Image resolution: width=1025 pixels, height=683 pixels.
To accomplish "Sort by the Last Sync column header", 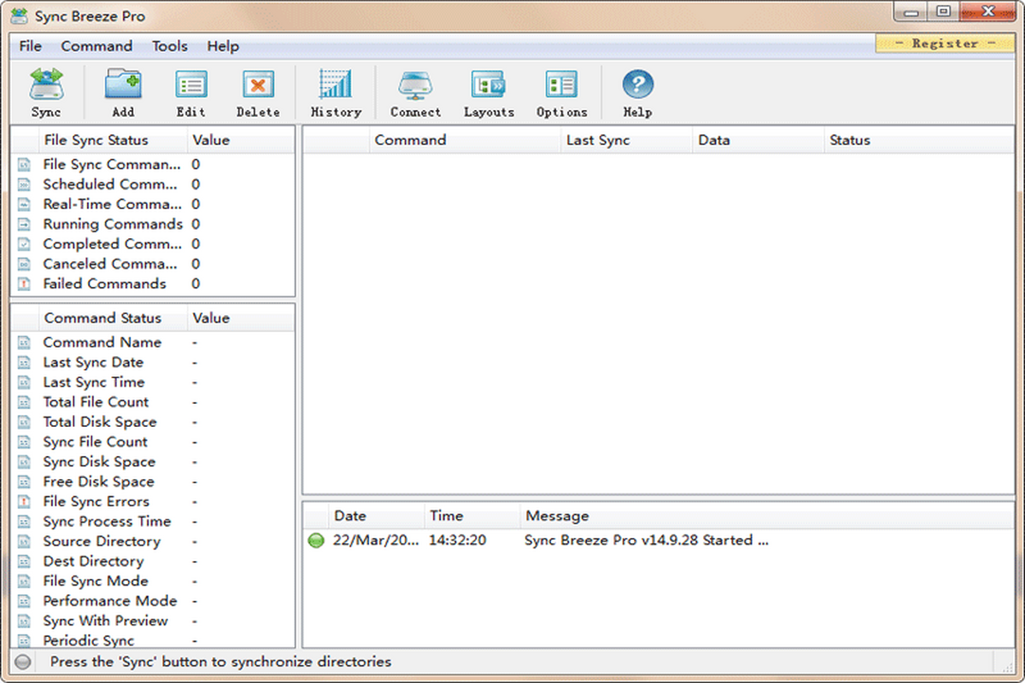I will [626, 141].
